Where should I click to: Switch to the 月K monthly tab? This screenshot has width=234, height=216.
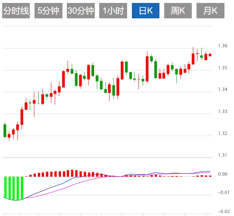coord(210,11)
